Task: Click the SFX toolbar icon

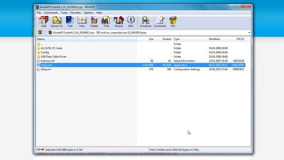Action: coord(173,22)
